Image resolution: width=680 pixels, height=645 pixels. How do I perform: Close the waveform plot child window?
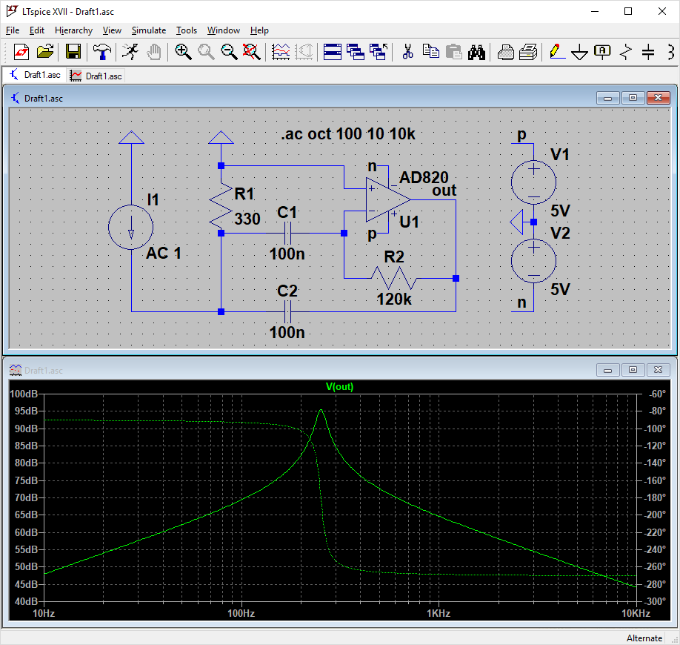point(659,370)
